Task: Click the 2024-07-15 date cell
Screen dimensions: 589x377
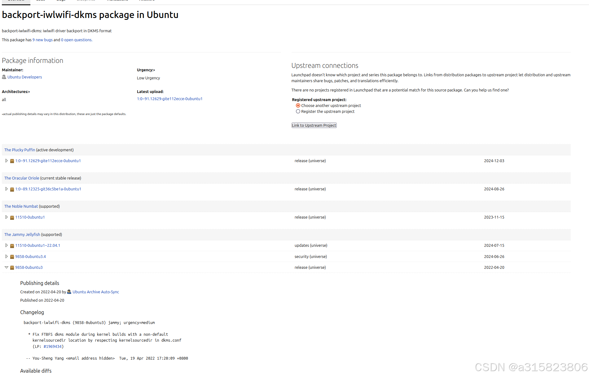Action: [494, 245]
